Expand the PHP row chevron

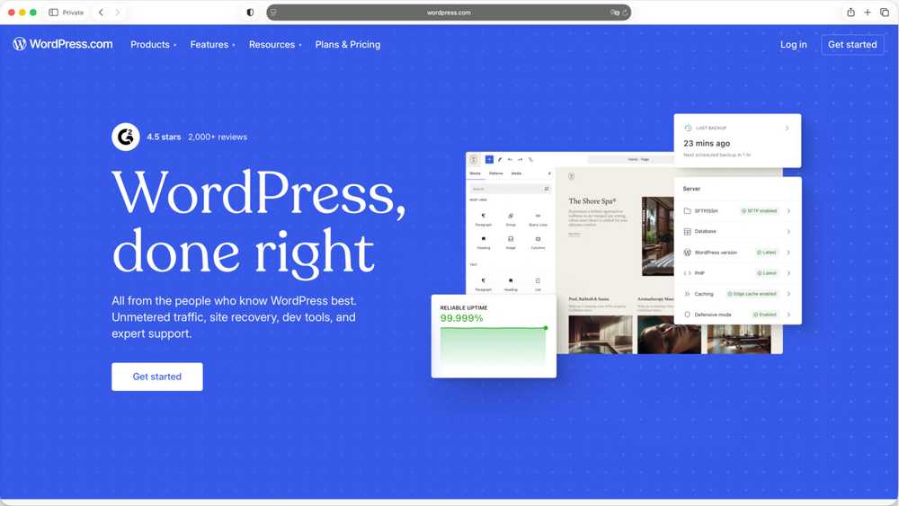pyautogui.click(x=789, y=272)
